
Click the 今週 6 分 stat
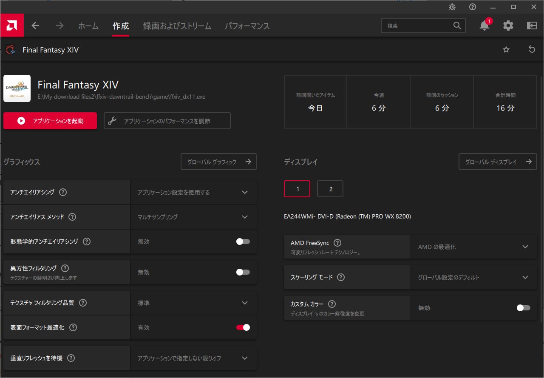(379, 102)
